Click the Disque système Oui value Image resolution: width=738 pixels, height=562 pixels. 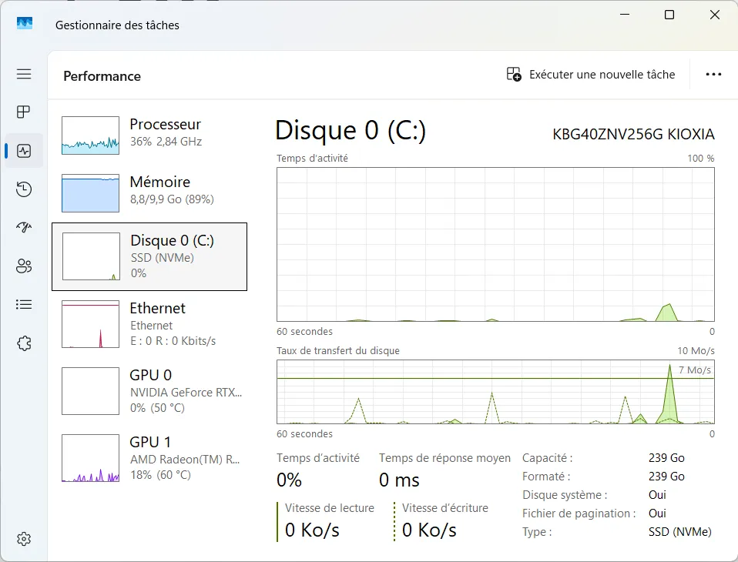click(657, 495)
